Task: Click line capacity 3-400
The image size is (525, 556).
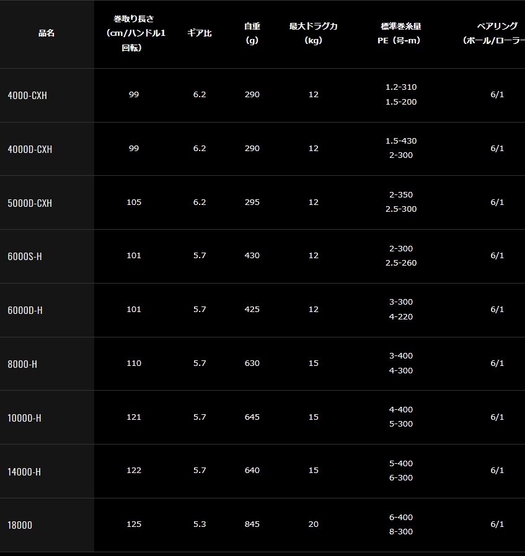Action: (401, 355)
